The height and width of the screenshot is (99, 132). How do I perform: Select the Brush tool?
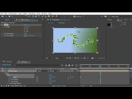(x=43, y=16)
